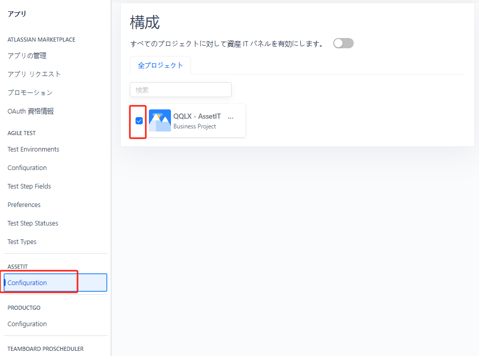Go to Test Step Fields
479x356 pixels.
[29, 186]
